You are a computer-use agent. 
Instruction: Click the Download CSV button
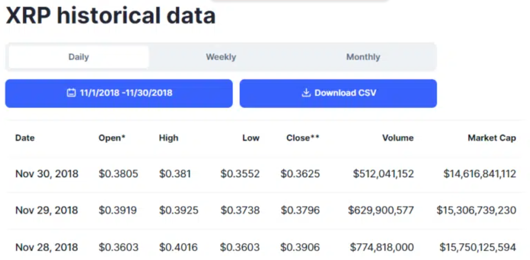338,93
